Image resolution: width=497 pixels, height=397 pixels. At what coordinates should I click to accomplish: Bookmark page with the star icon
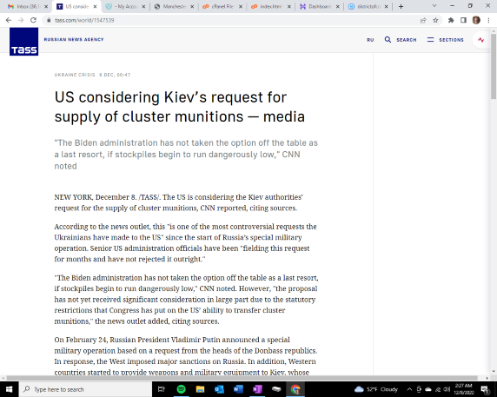click(435, 20)
